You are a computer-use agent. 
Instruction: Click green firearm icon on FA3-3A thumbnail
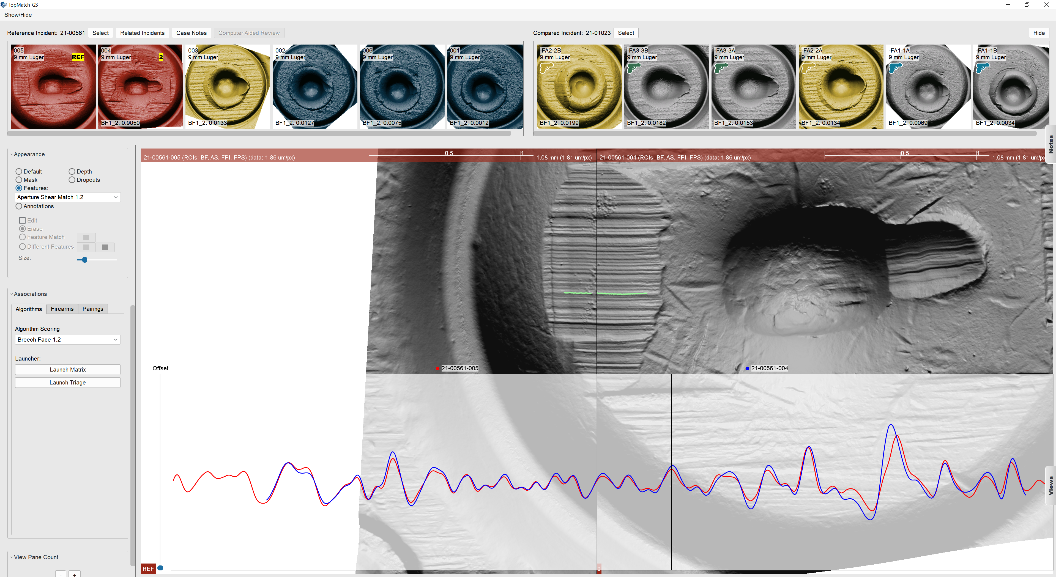[x=721, y=68]
